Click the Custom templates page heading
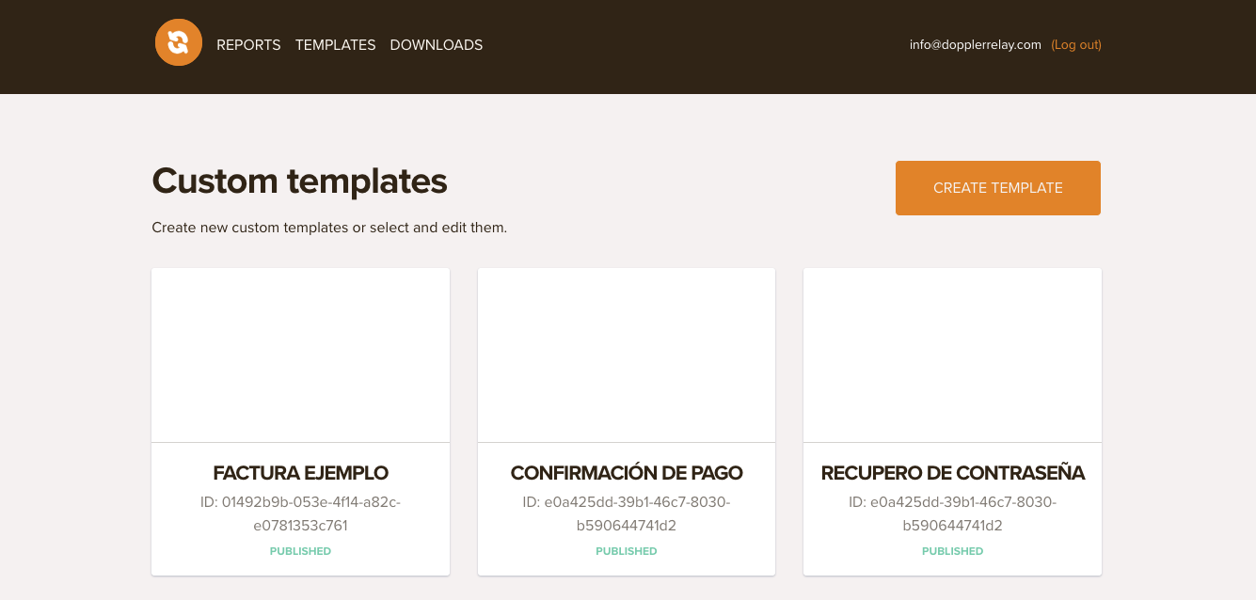1256x600 pixels. click(300, 181)
